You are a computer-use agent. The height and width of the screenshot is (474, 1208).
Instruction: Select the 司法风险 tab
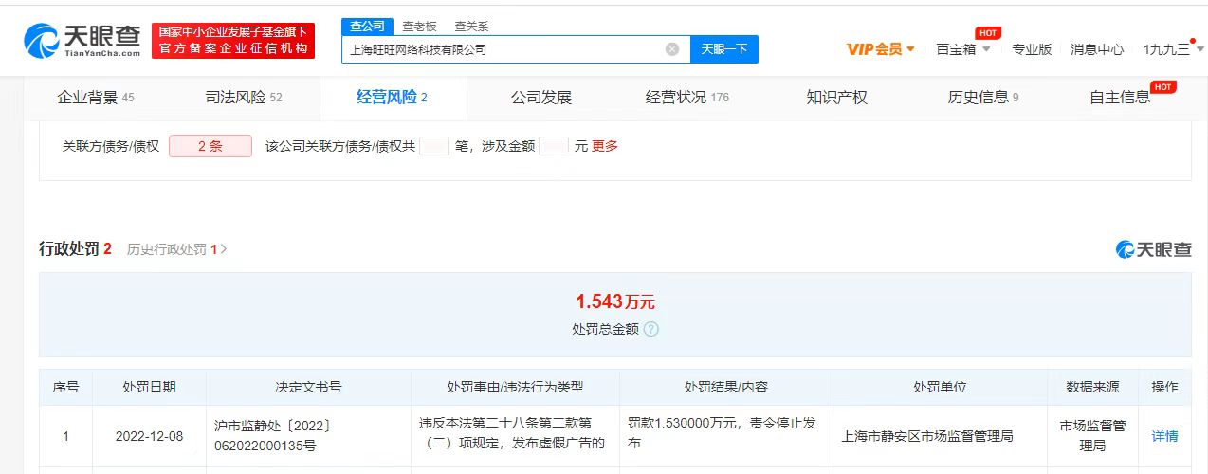(244, 98)
